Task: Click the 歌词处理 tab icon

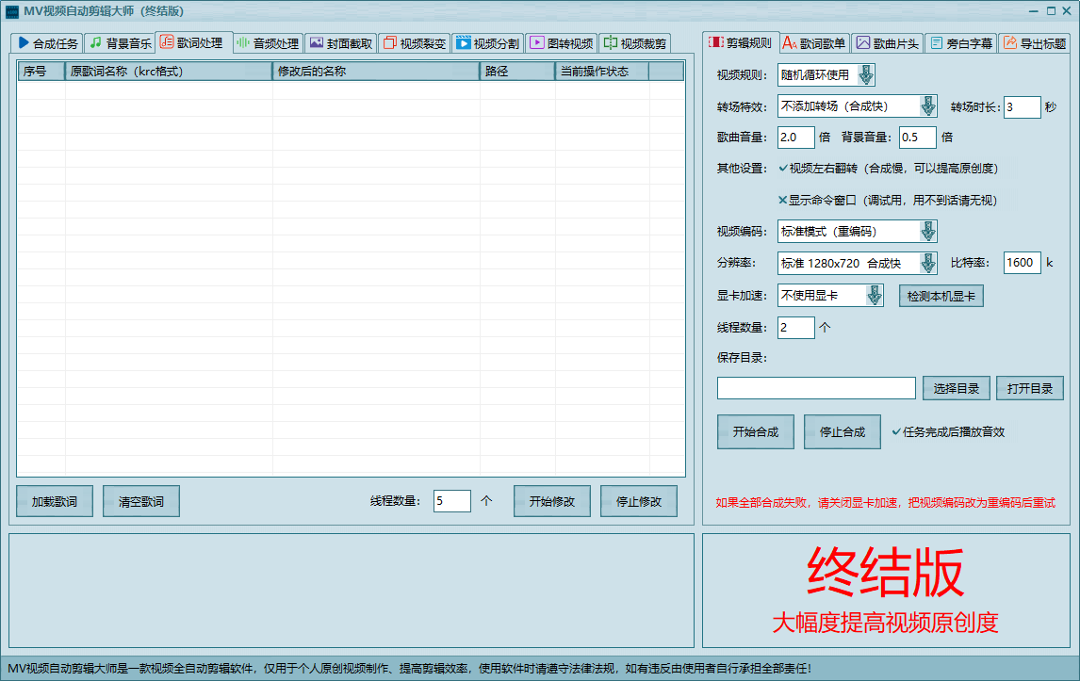Action: coord(167,42)
